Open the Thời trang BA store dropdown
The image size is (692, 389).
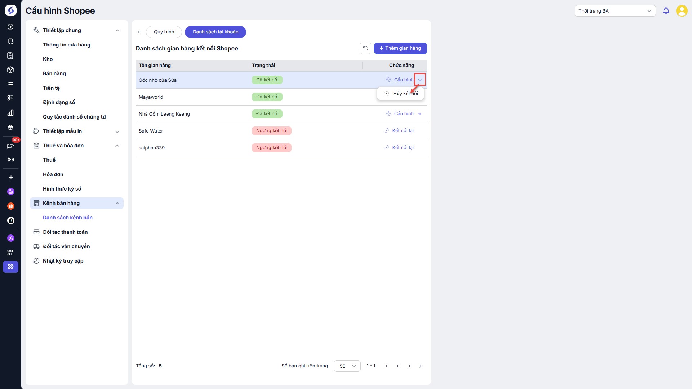tap(615, 11)
